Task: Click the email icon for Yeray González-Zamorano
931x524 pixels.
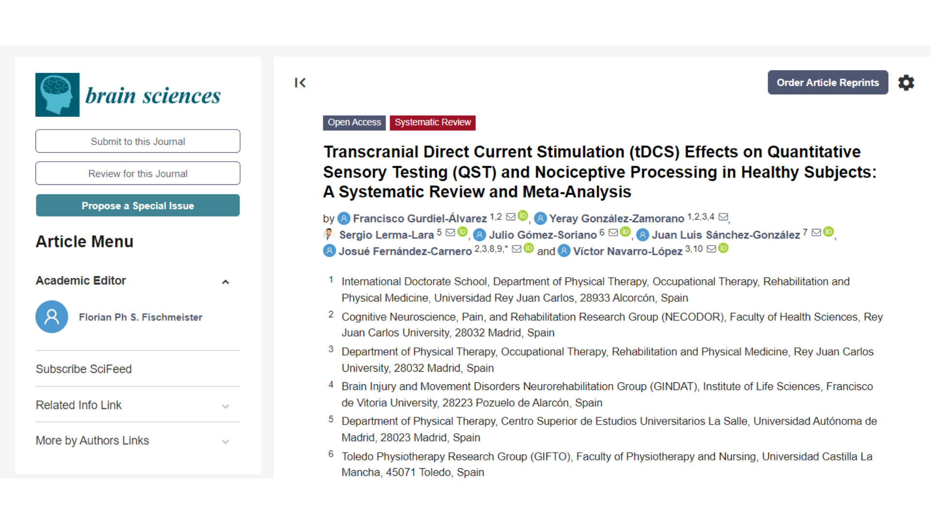Action: (723, 217)
